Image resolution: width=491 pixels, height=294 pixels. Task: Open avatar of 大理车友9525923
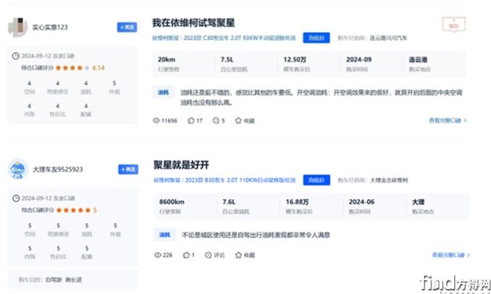click(x=18, y=169)
